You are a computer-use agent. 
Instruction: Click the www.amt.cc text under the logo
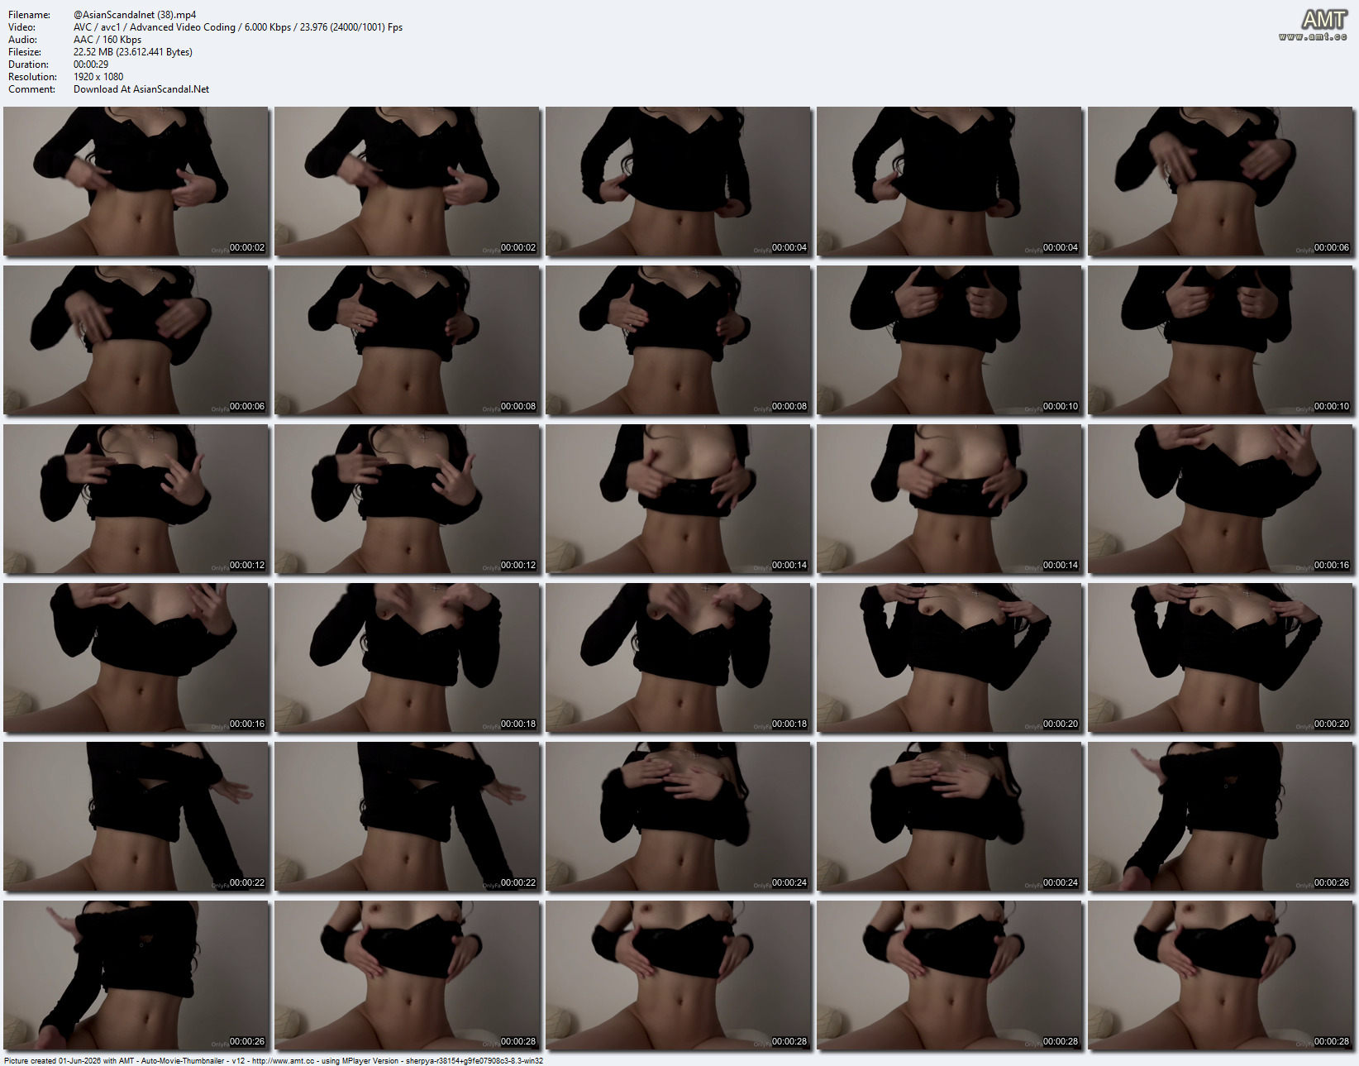coord(1313,36)
